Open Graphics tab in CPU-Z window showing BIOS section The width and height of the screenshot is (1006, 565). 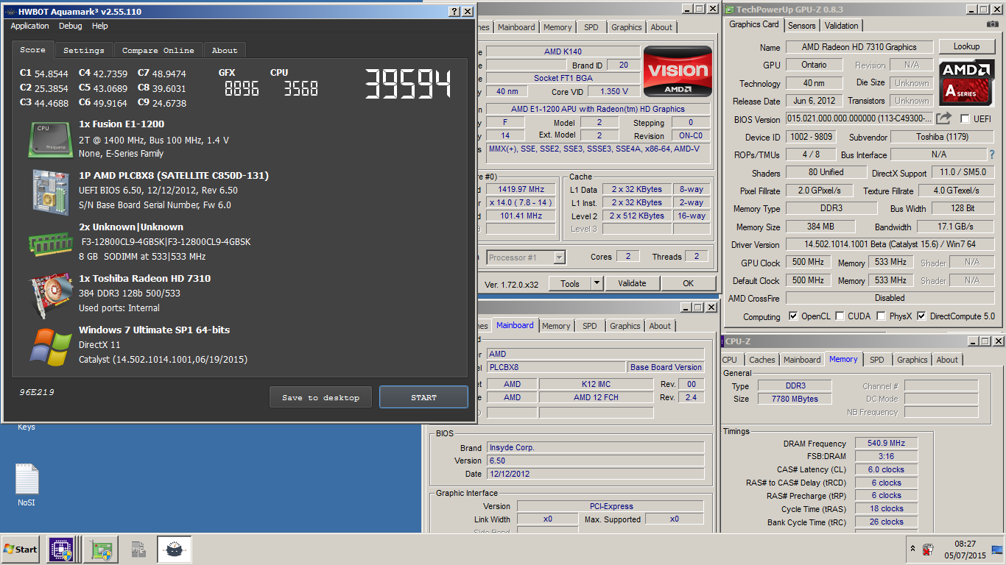coord(625,326)
